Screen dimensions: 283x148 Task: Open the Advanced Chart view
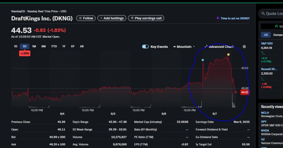point(219,47)
